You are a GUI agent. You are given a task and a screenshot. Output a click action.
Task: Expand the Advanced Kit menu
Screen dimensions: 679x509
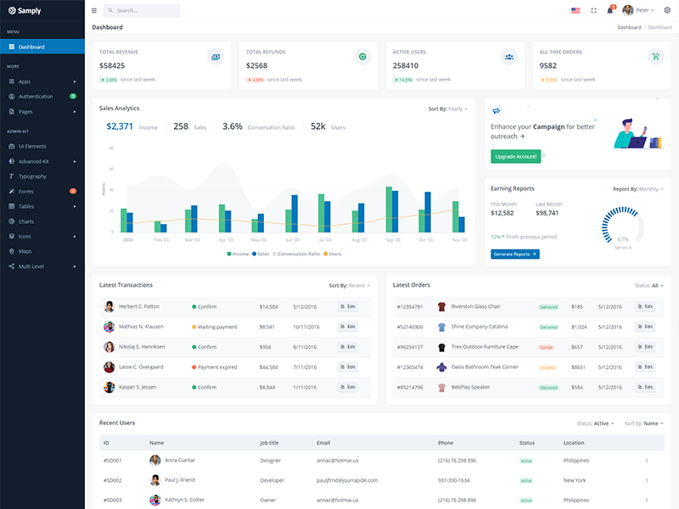point(42,161)
